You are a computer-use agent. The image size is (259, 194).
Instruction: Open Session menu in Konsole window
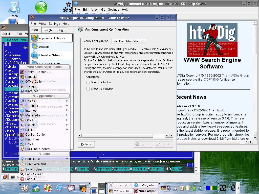pyautogui.click(x=8, y=34)
